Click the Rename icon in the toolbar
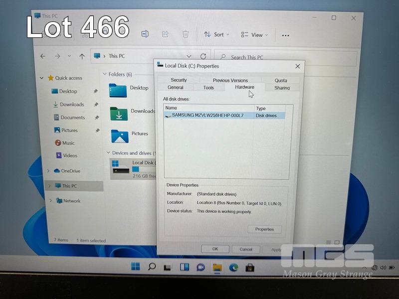The width and height of the screenshot is (399, 299). tap(145, 34)
